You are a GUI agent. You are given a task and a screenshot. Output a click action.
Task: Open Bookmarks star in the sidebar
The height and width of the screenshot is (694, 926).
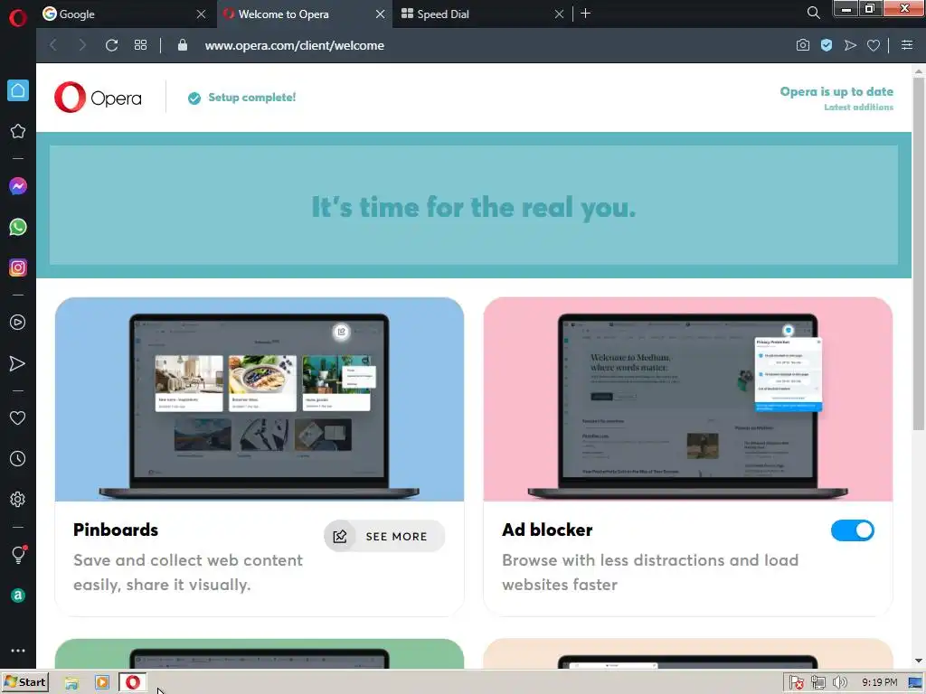click(18, 131)
